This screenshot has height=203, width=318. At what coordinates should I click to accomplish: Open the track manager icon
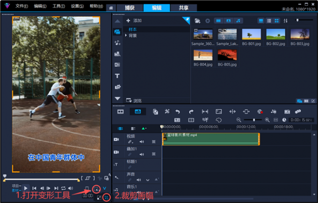pyautogui.click(x=133, y=129)
